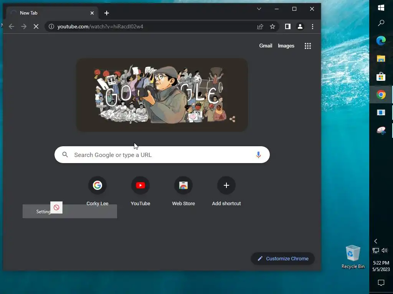Image resolution: width=393 pixels, height=294 pixels.
Task: Click the Settings item being dragged
Action: [70, 211]
